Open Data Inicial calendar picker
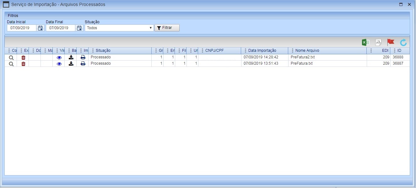This screenshot has width=416, height=188. [41, 28]
